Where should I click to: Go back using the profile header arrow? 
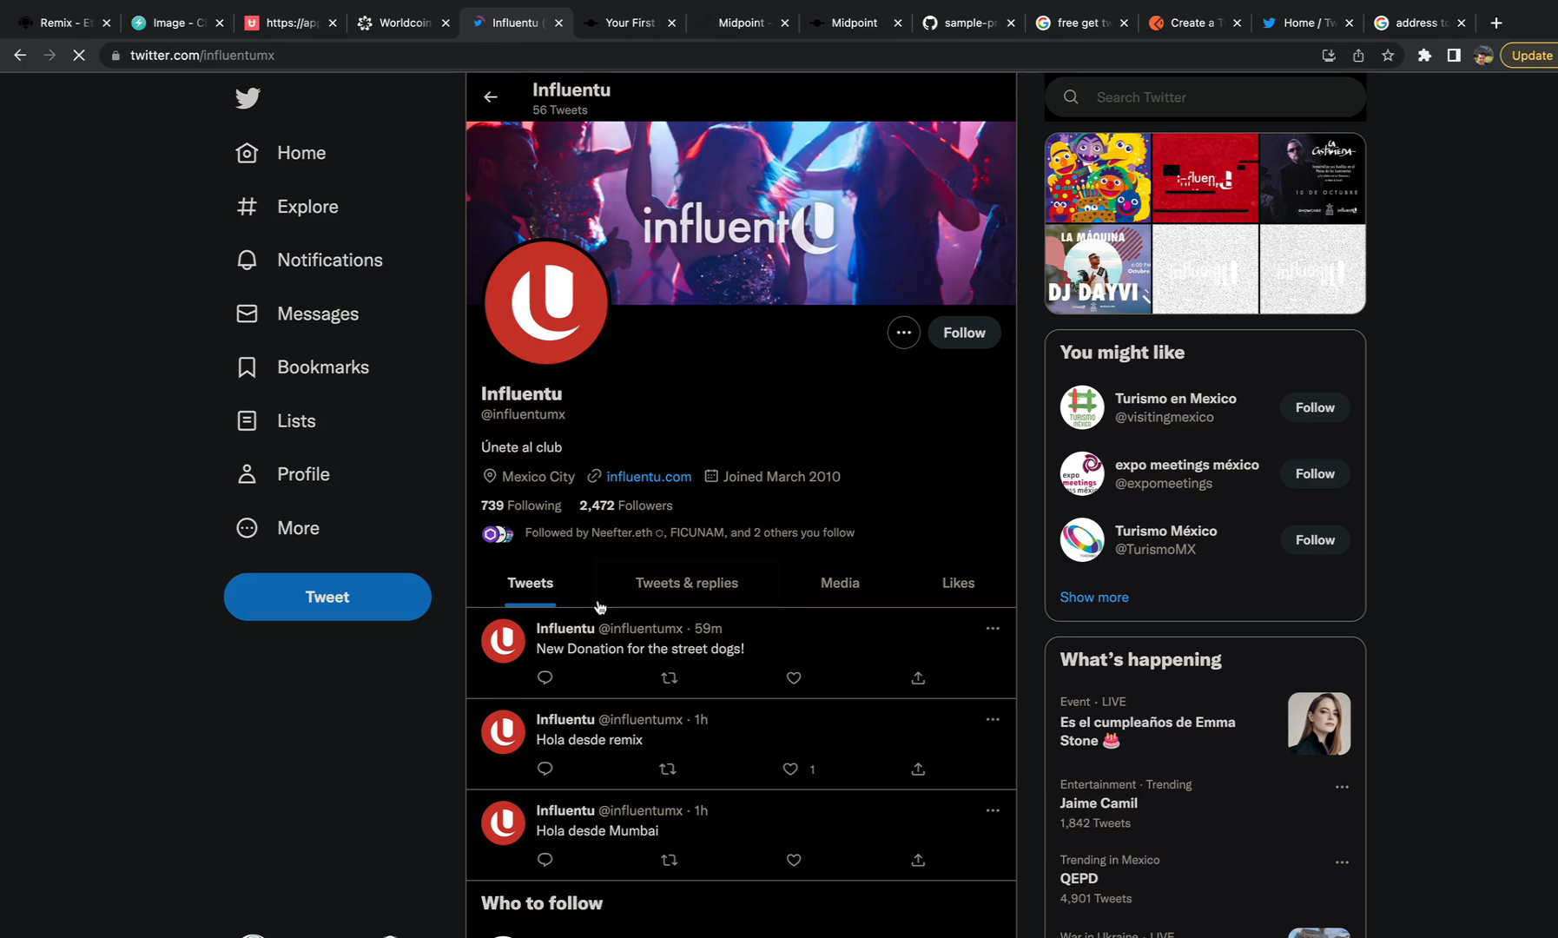pos(491,97)
